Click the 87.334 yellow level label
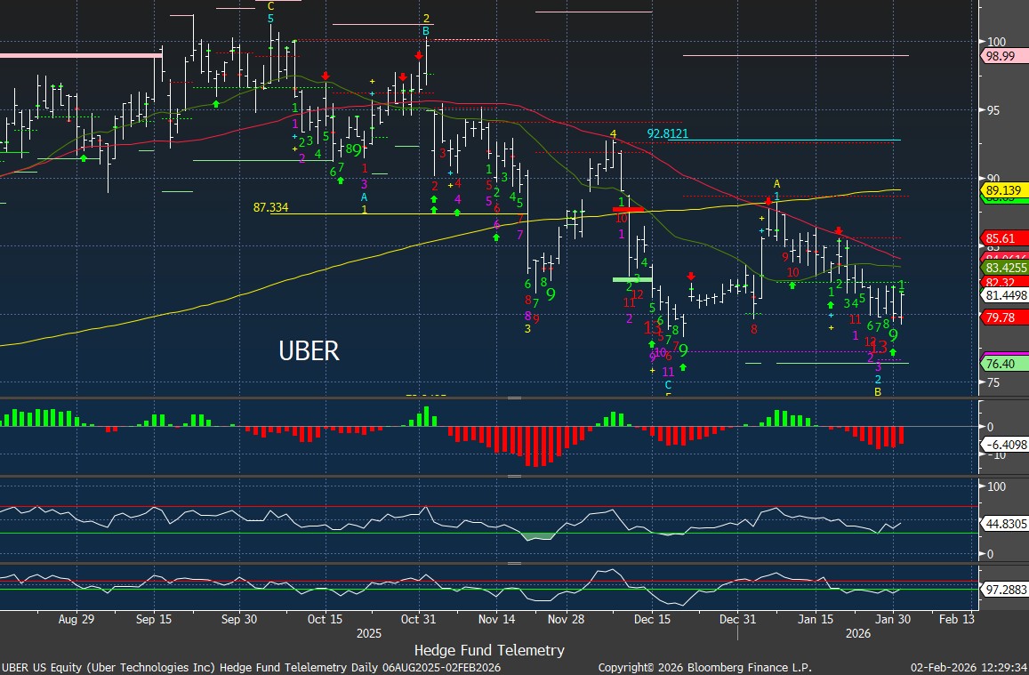 tap(272, 207)
